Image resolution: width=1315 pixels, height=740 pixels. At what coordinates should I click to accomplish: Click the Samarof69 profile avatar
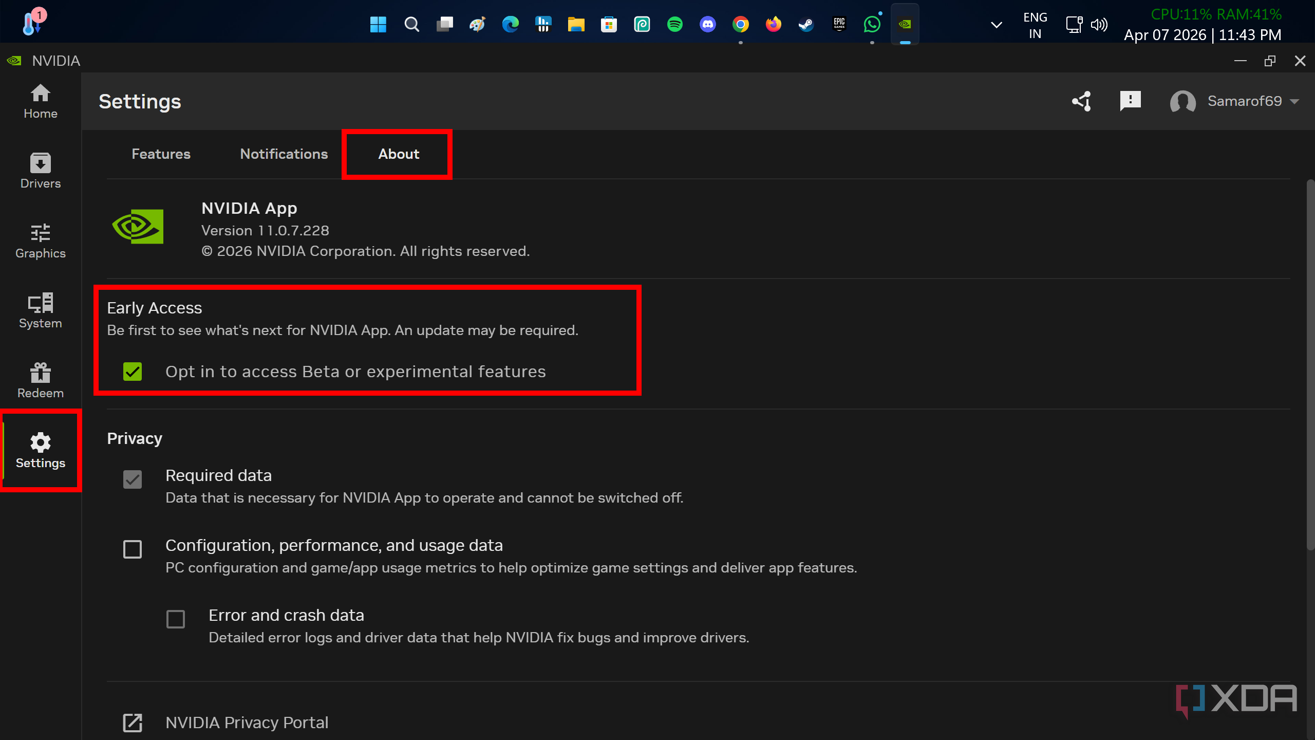point(1182,101)
